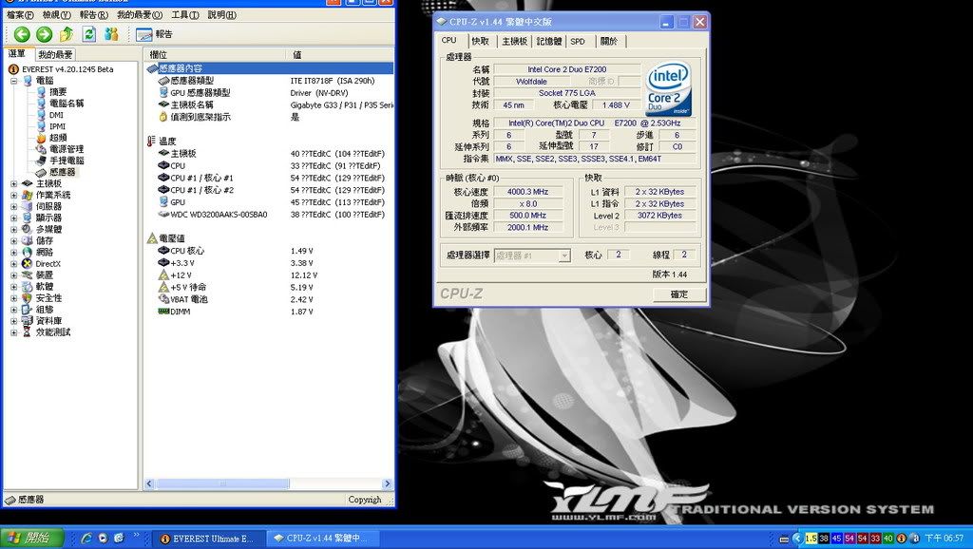
Task: Select the 感應器 sensor item in the tree
Action: (62, 172)
